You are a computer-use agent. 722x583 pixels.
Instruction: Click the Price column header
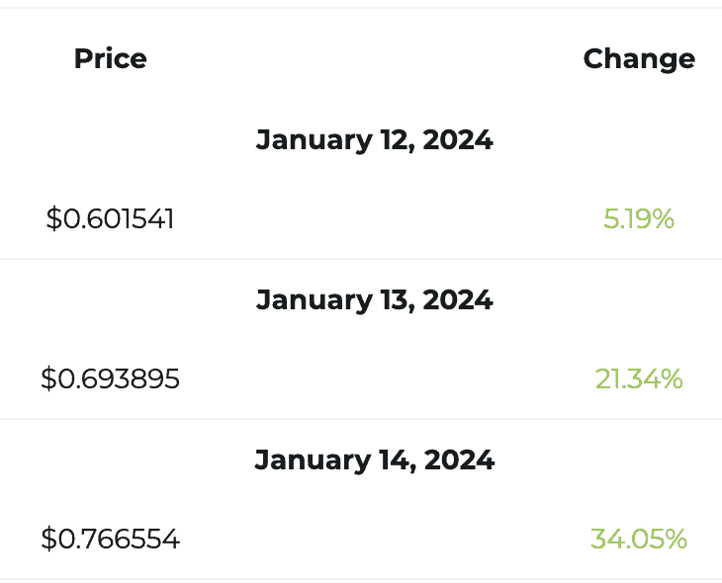[x=111, y=59]
